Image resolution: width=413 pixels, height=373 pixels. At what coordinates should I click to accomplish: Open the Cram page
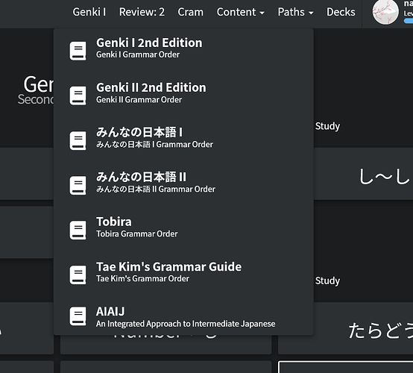[x=190, y=12]
